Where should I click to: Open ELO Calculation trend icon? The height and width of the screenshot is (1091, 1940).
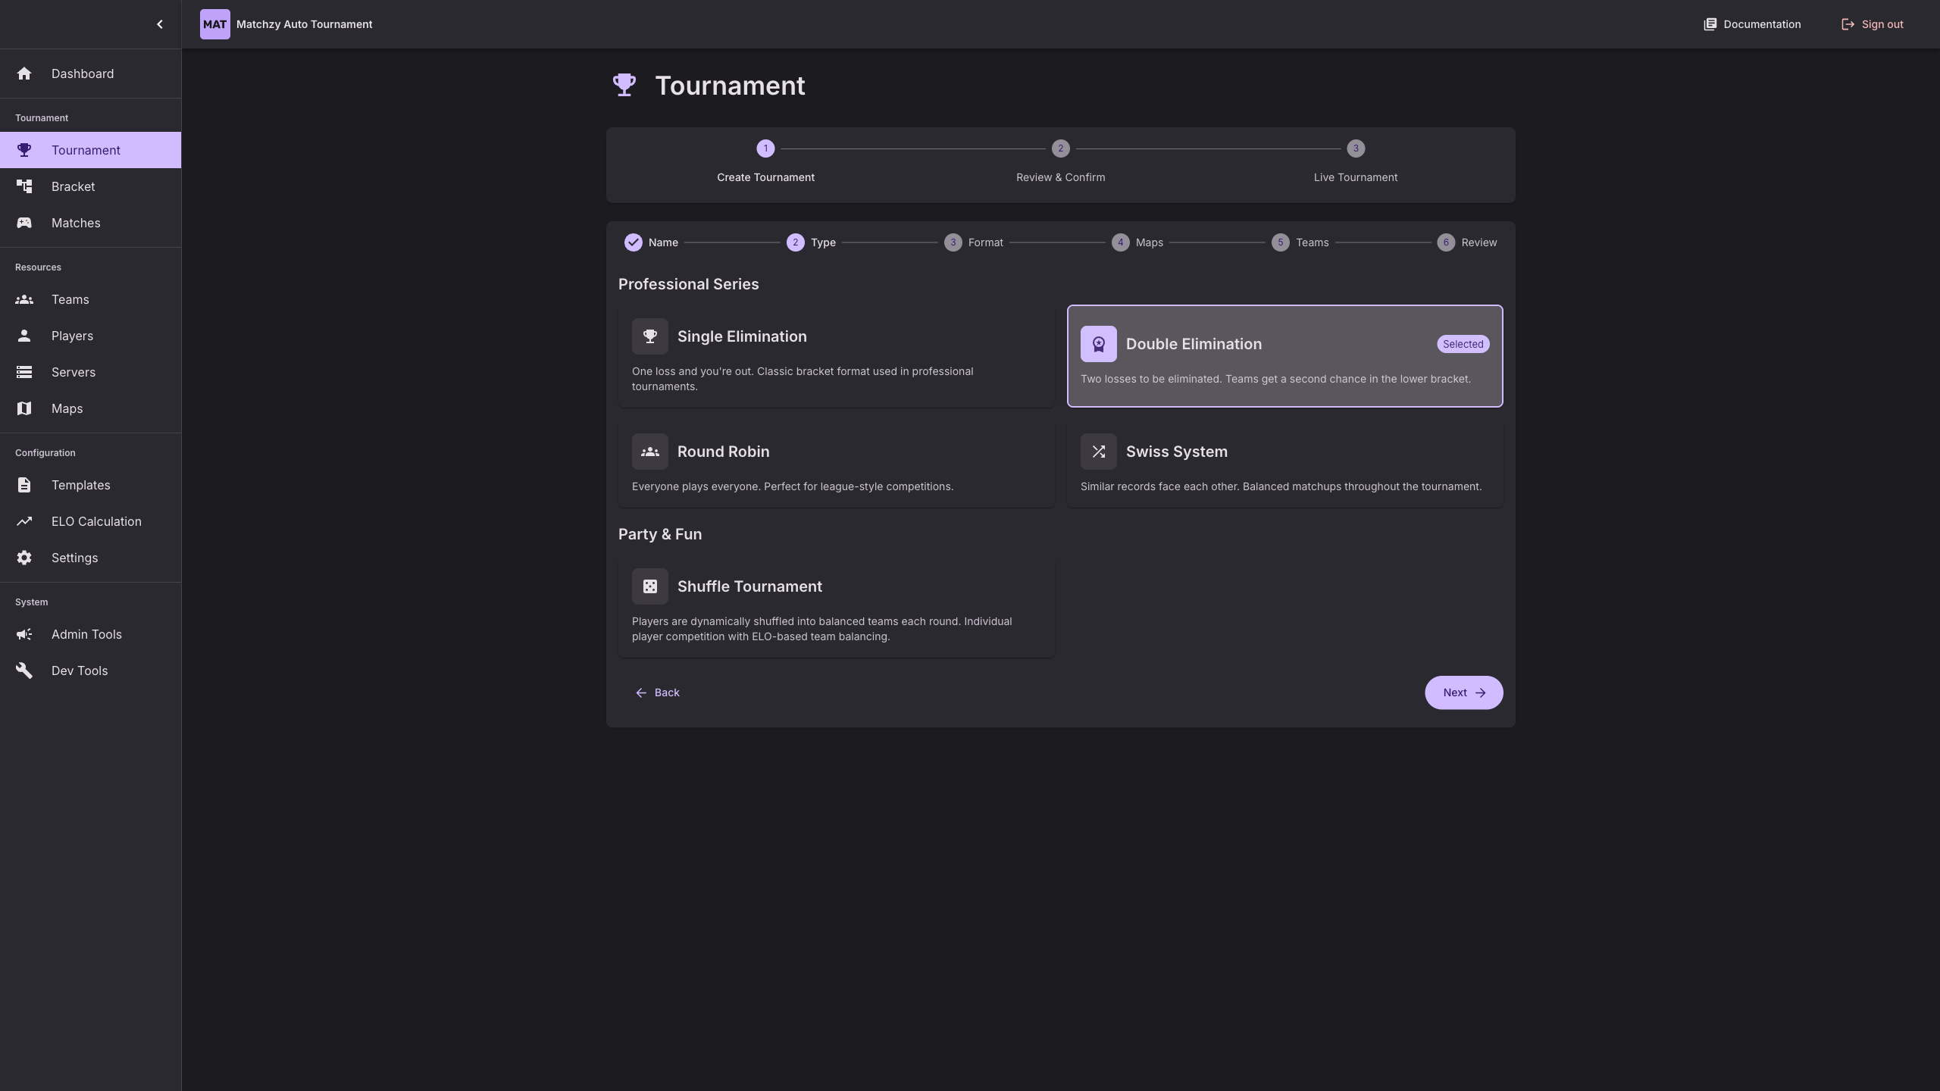[x=24, y=521]
